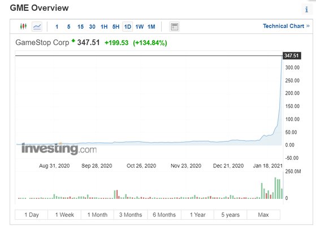The image size is (316, 226).
Task: Choose the 5H interval
Action: pyautogui.click(x=116, y=27)
